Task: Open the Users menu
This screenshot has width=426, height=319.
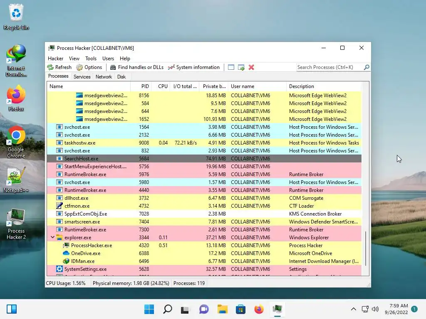Action: pos(108,58)
